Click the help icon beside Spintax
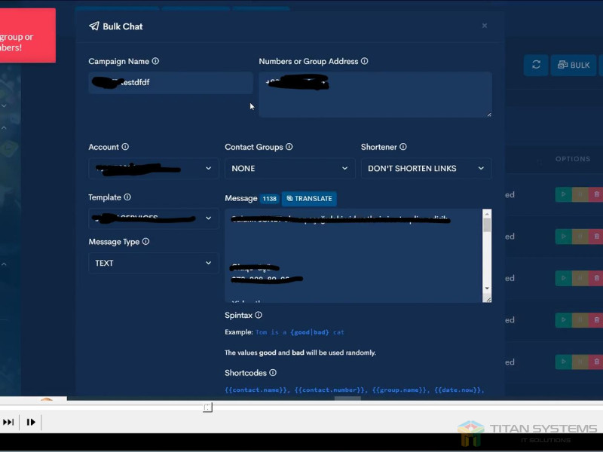Image resolution: width=603 pixels, height=452 pixels. pyautogui.click(x=259, y=316)
